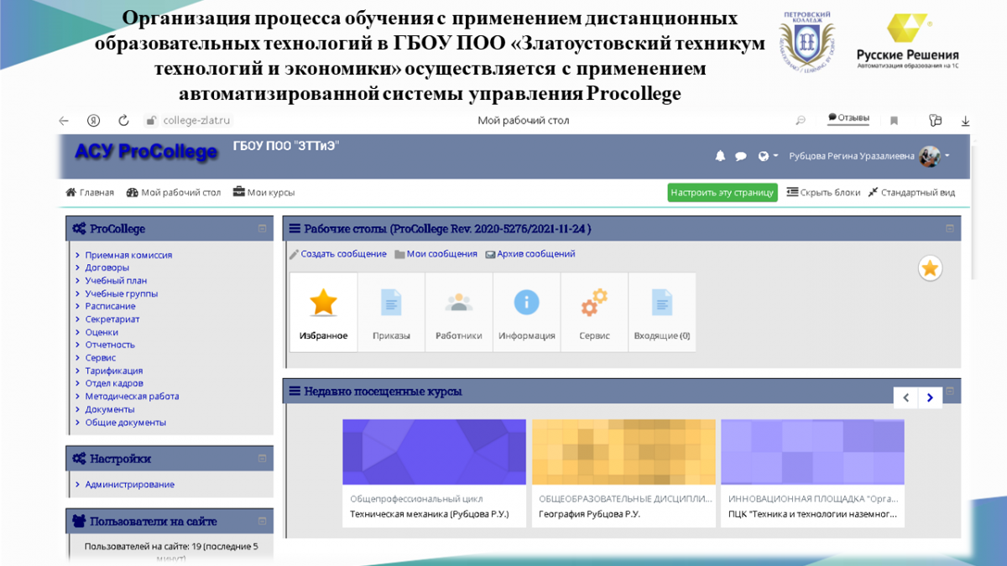Click Скрыть блоки link
This screenshot has width=1007, height=566.
pos(824,192)
